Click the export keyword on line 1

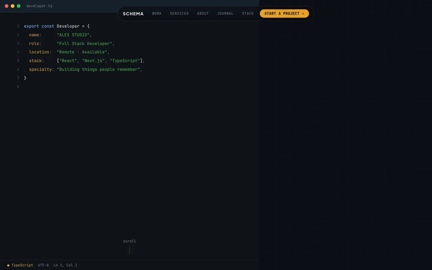tap(31, 26)
